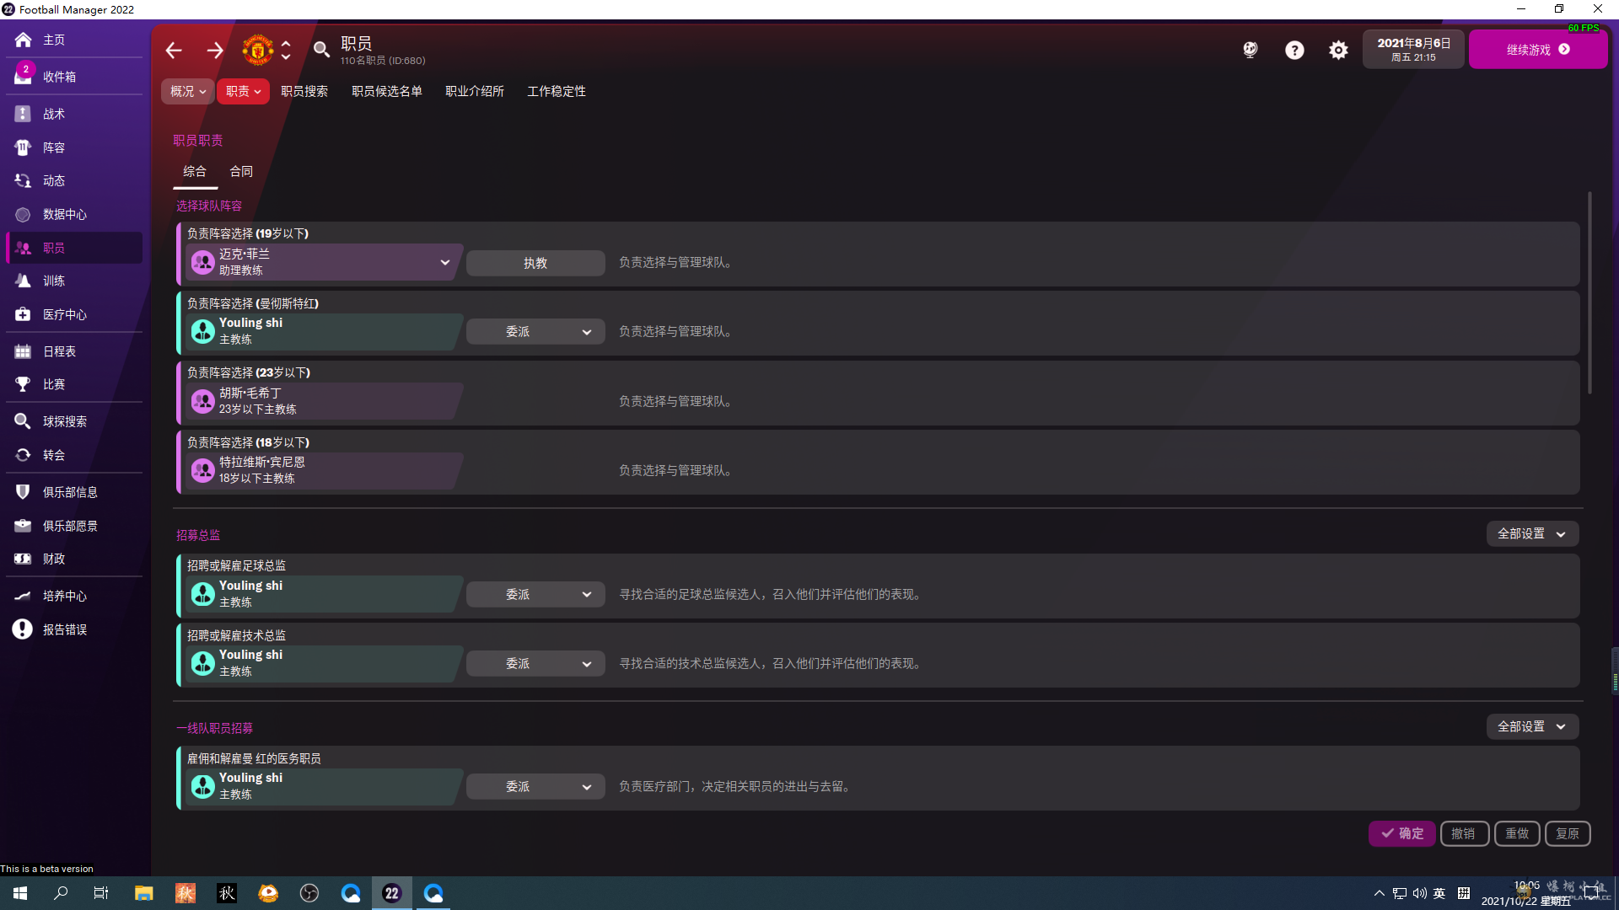Open 报告错误 report bug
This screenshot has height=910, width=1619.
pos(74,629)
